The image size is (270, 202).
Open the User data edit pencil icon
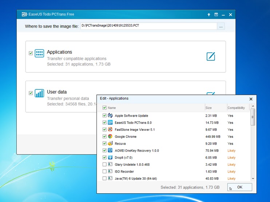click(211, 93)
